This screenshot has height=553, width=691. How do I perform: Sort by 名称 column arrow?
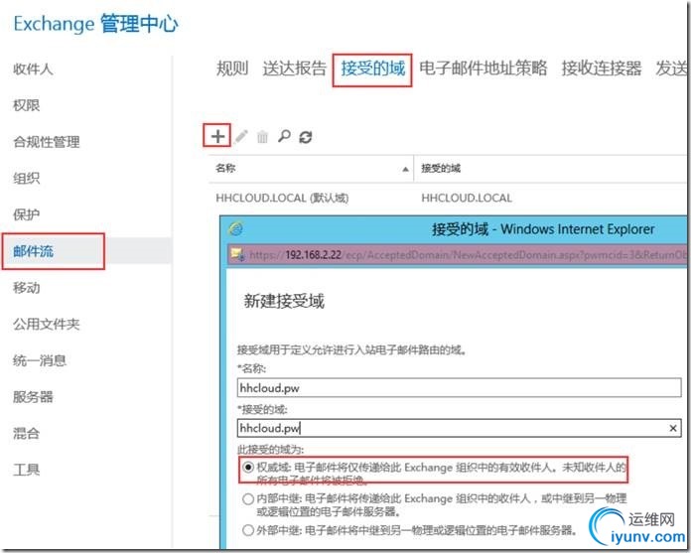tap(405, 169)
